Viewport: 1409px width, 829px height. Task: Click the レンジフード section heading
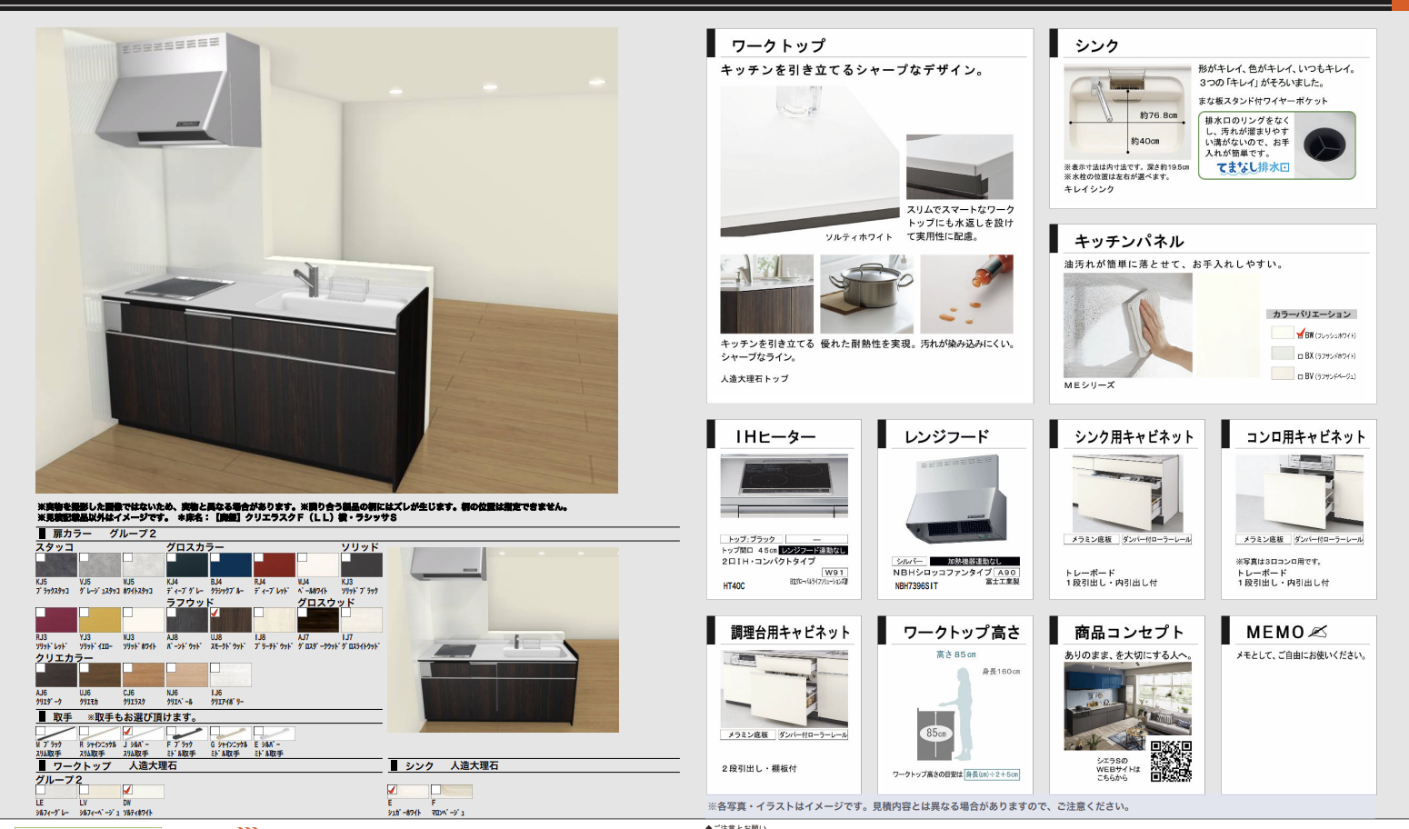[945, 437]
